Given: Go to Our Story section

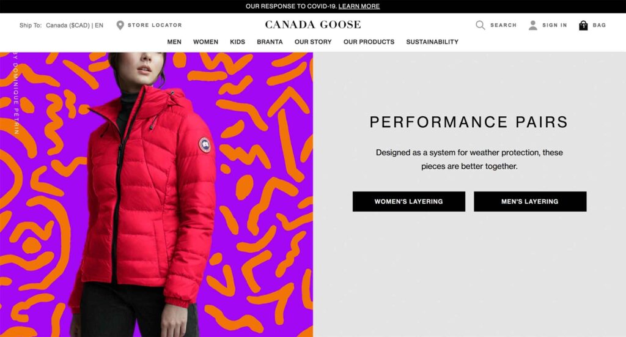Looking at the screenshot, I should (313, 42).
